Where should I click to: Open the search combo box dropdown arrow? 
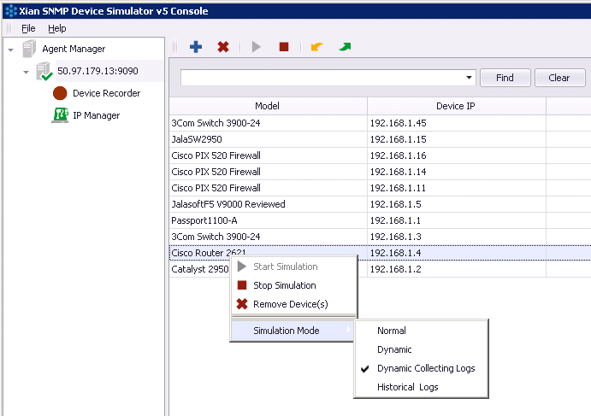(x=469, y=78)
